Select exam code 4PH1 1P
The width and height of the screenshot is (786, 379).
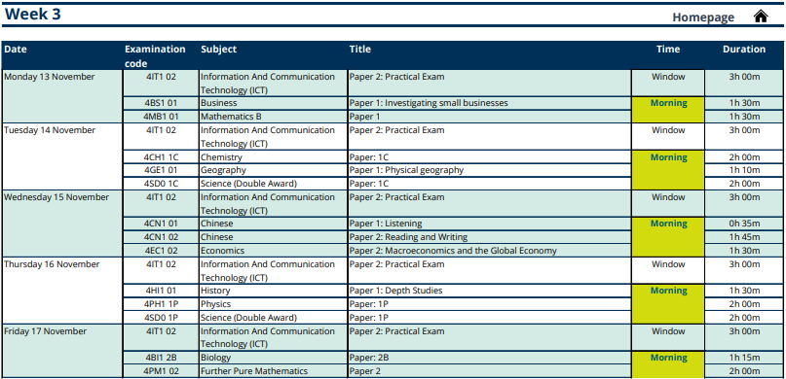(x=161, y=304)
